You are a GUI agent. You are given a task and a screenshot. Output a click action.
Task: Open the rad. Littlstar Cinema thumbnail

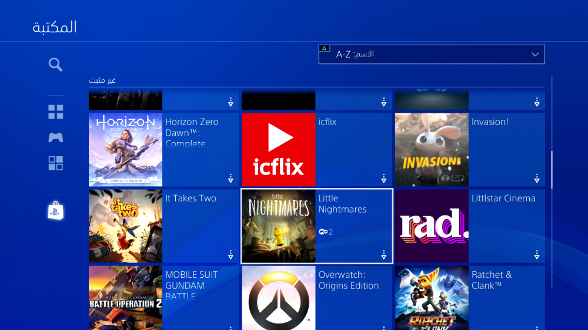click(x=432, y=226)
